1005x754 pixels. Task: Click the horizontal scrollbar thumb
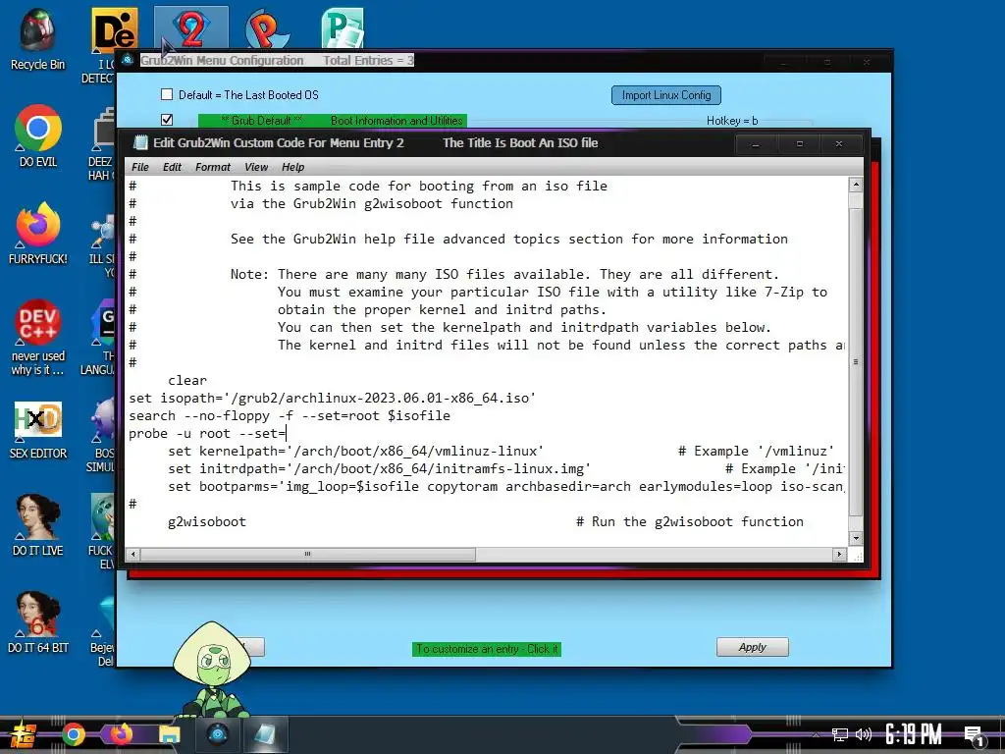307,554
